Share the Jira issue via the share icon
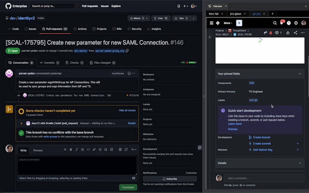This screenshot has height=193, width=309. (x=295, y=33)
